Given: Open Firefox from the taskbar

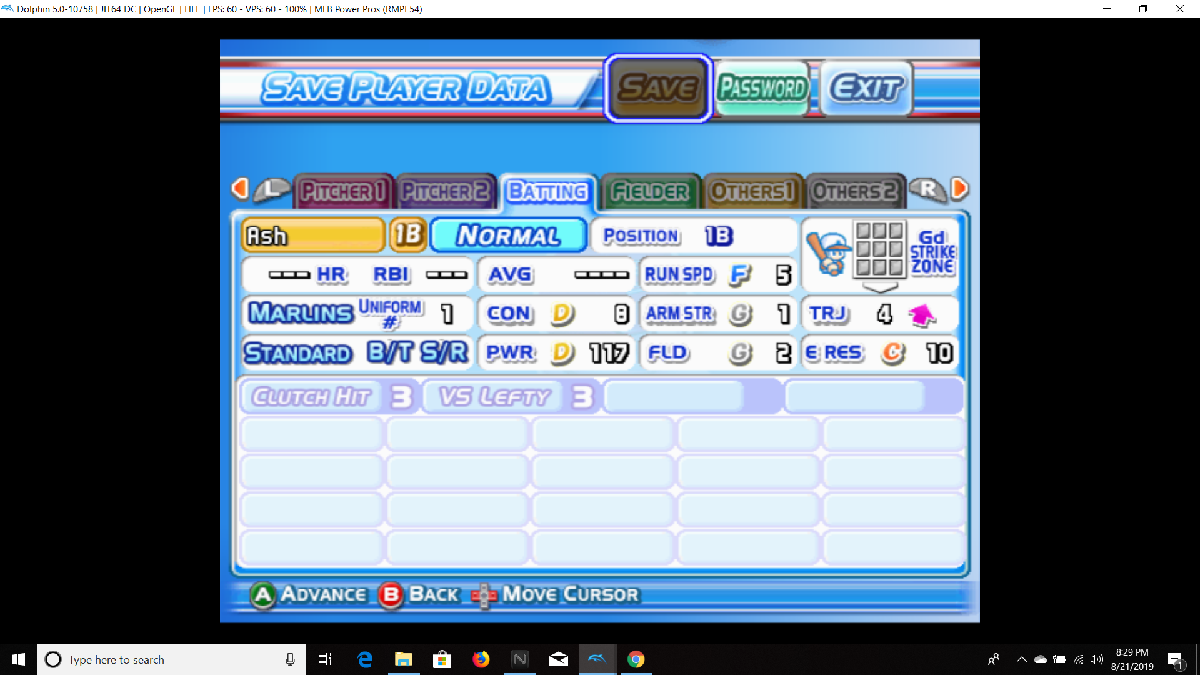Looking at the screenshot, I should (x=481, y=659).
